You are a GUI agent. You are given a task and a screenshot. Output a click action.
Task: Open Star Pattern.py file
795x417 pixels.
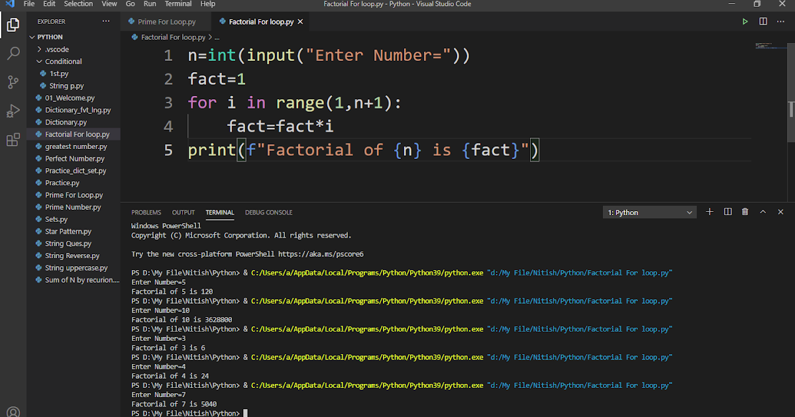(73, 231)
